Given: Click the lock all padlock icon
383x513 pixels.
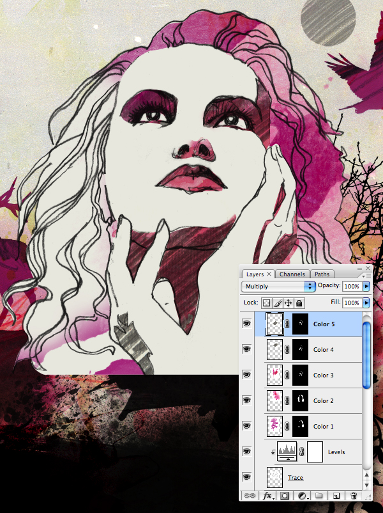Looking at the screenshot, I should pyautogui.click(x=299, y=303).
